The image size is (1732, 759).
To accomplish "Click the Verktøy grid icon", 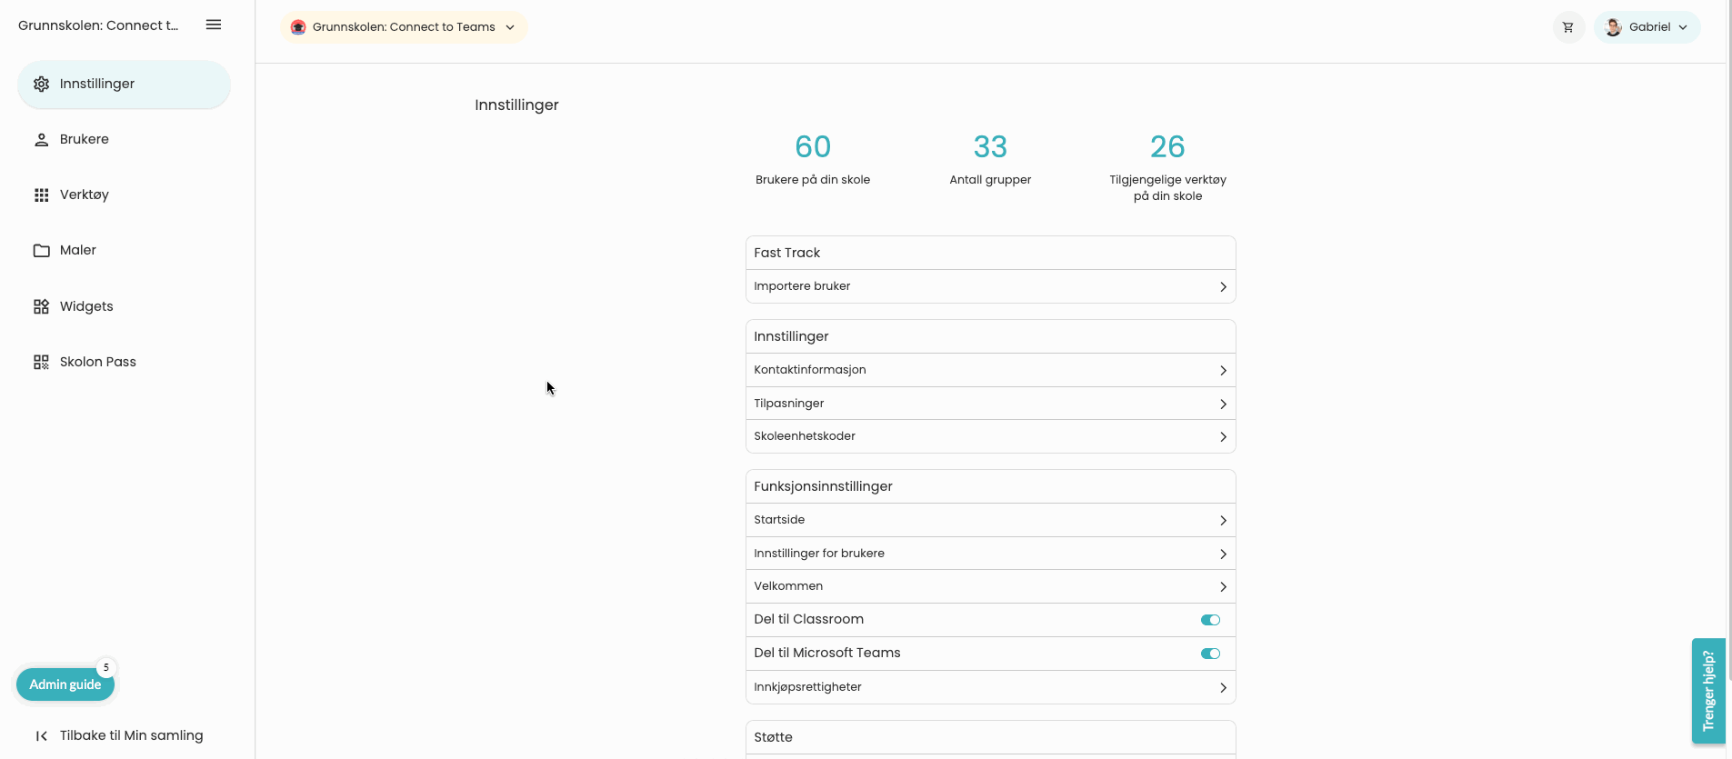I will pyautogui.click(x=41, y=195).
